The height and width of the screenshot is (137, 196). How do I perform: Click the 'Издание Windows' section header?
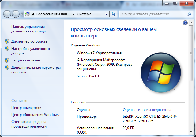click(86, 45)
